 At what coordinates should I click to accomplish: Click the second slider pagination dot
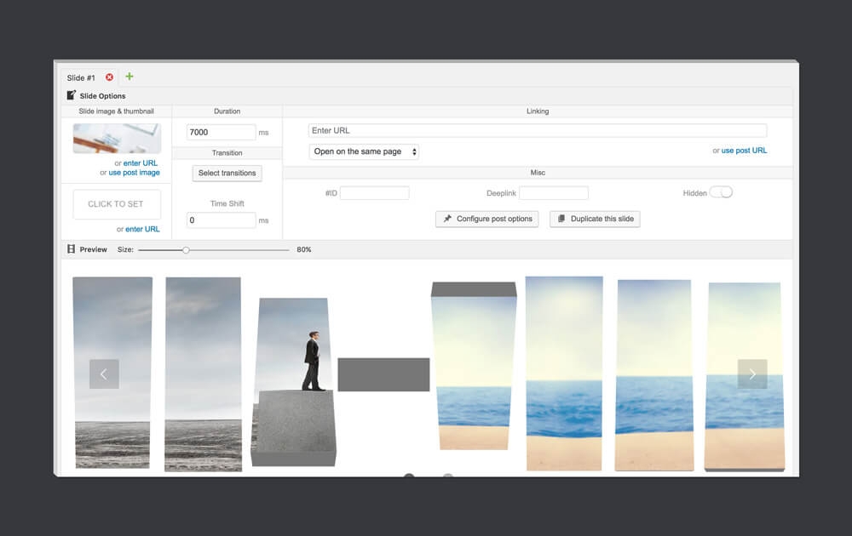[448, 476]
